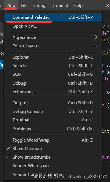The image size is (110, 182).
Task: Show the Problems panel
Action: [x=53, y=129]
